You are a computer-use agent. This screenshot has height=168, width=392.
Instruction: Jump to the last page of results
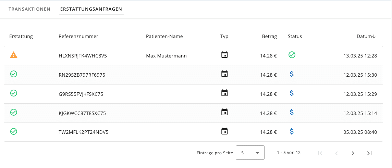coord(369,153)
